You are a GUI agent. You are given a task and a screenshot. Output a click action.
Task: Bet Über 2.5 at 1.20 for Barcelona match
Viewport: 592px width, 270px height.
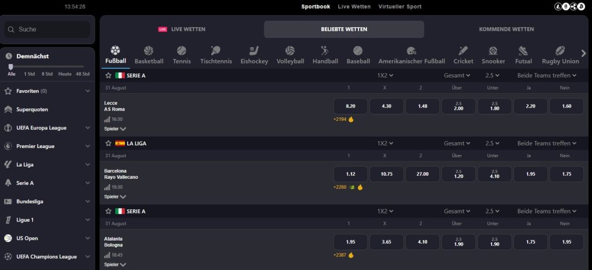click(458, 174)
